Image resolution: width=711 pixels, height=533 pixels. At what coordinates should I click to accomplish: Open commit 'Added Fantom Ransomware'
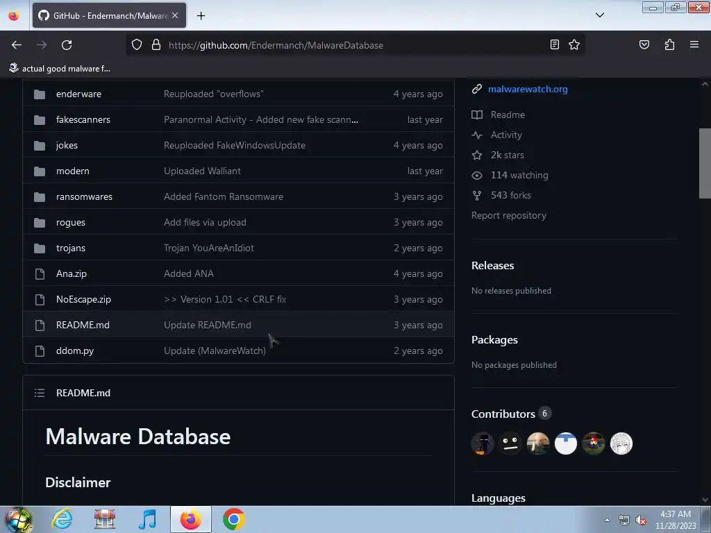224,196
